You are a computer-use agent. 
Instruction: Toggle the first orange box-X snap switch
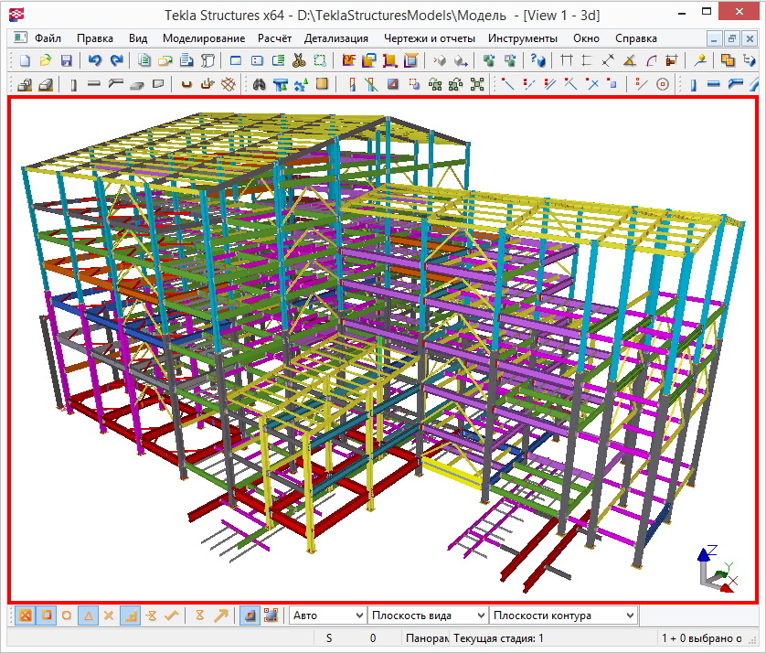(x=26, y=616)
